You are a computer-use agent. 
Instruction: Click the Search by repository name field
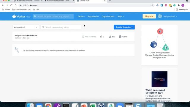coord(61,27)
